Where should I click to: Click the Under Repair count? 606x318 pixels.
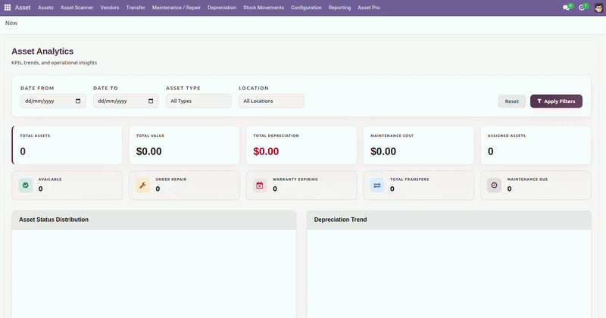point(158,189)
